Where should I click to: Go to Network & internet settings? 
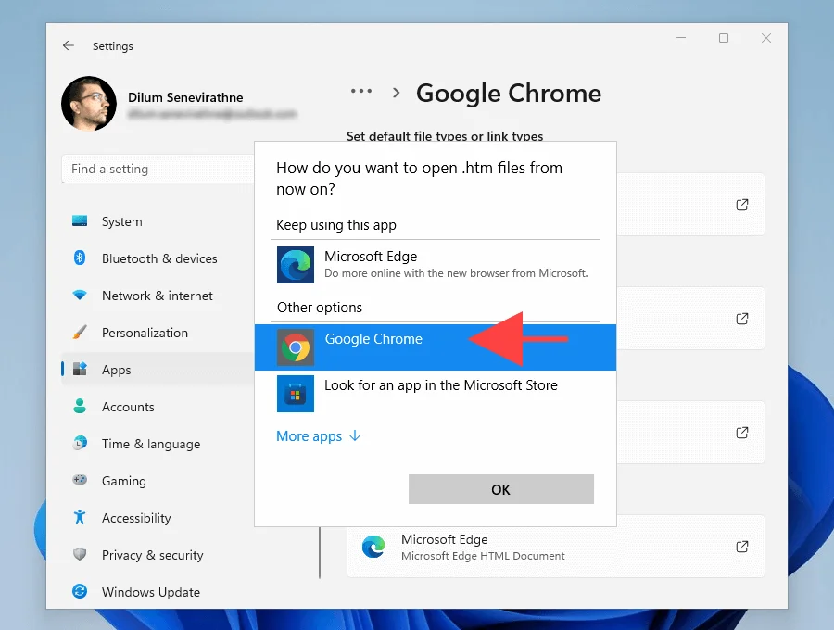[x=157, y=296]
